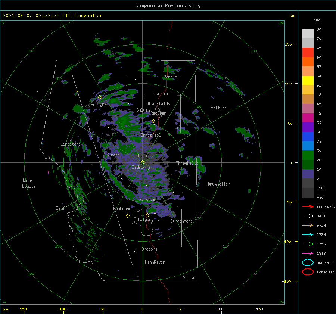The width and height of the screenshot is (336, 314).
Task: Click the RockyMH label
Action: pyautogui.click(x=99, y=105)
